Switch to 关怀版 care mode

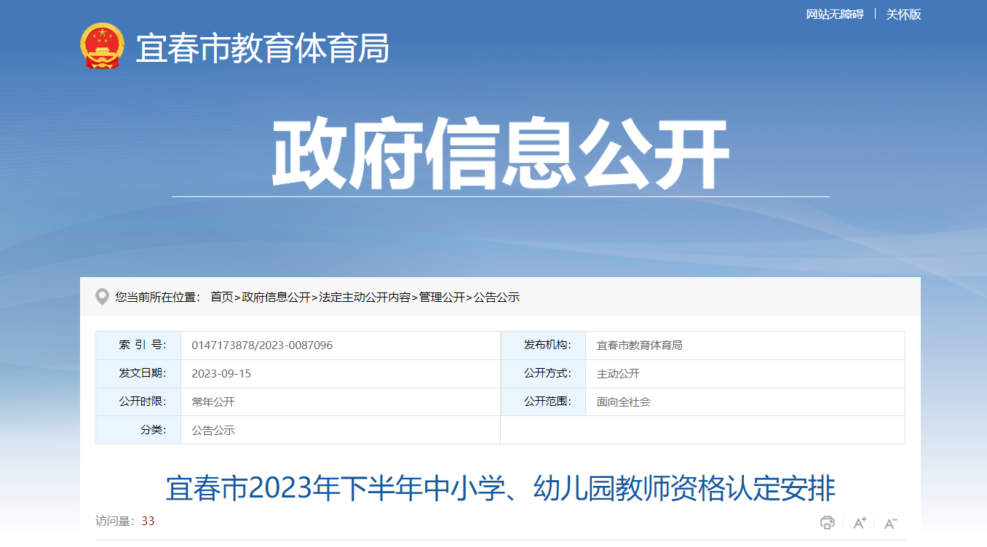[x=903, y=15]
